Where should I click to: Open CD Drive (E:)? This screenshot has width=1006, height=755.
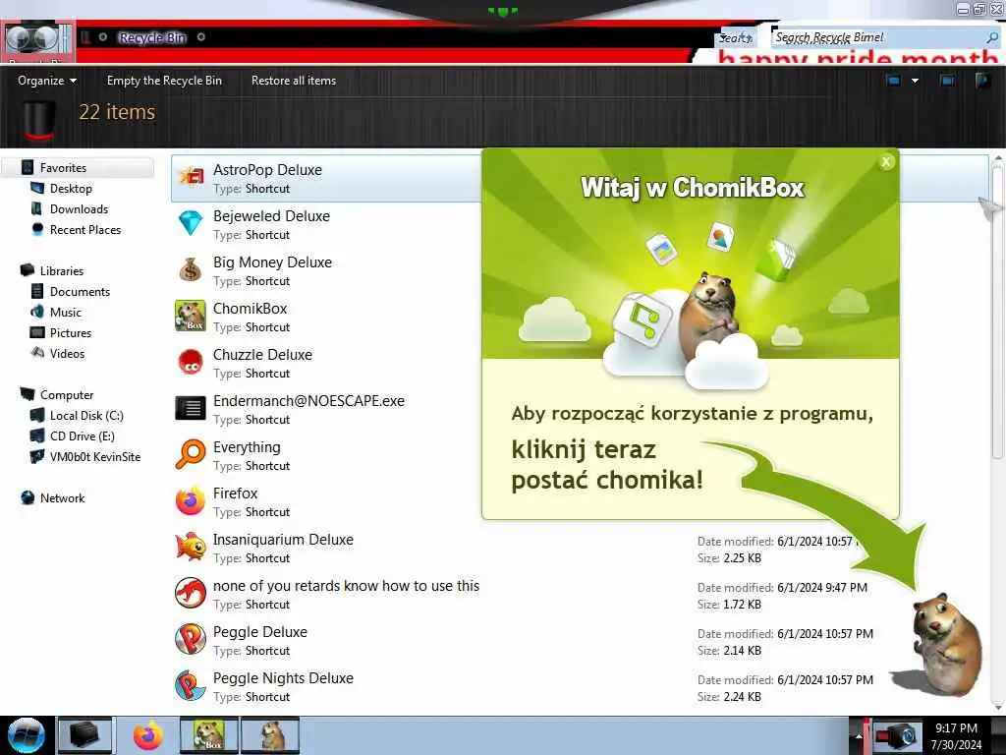click(x=83, y=436)
